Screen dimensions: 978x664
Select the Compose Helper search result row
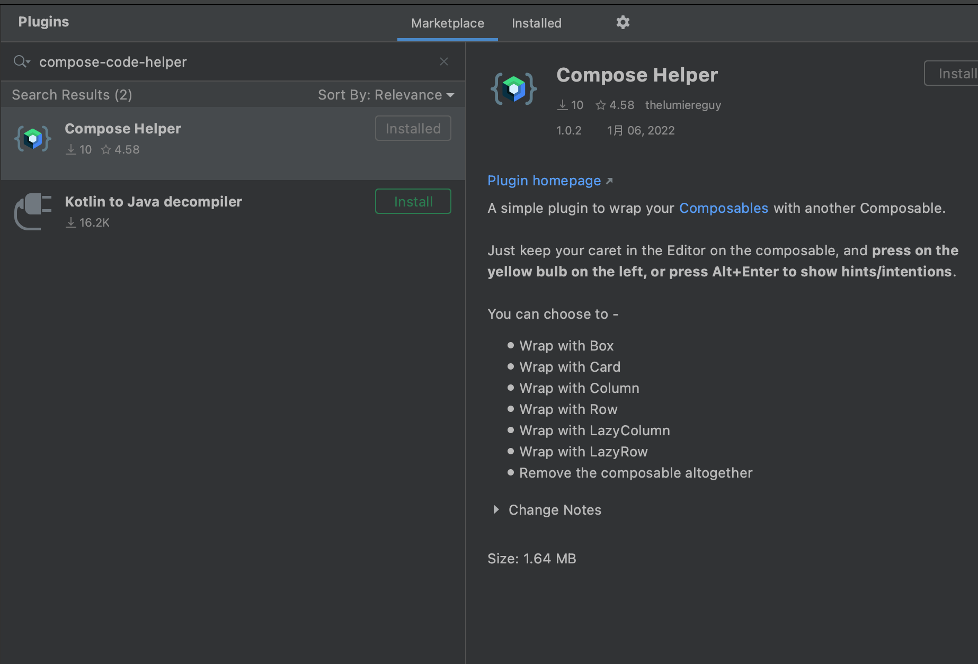[212, 139]
